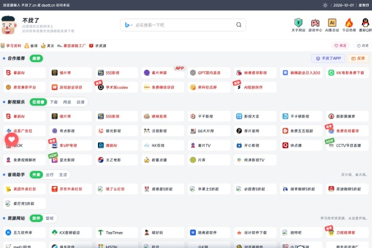
Task: Open the 快点播 card
Action: pyautogui.click(x=301, y=145)
